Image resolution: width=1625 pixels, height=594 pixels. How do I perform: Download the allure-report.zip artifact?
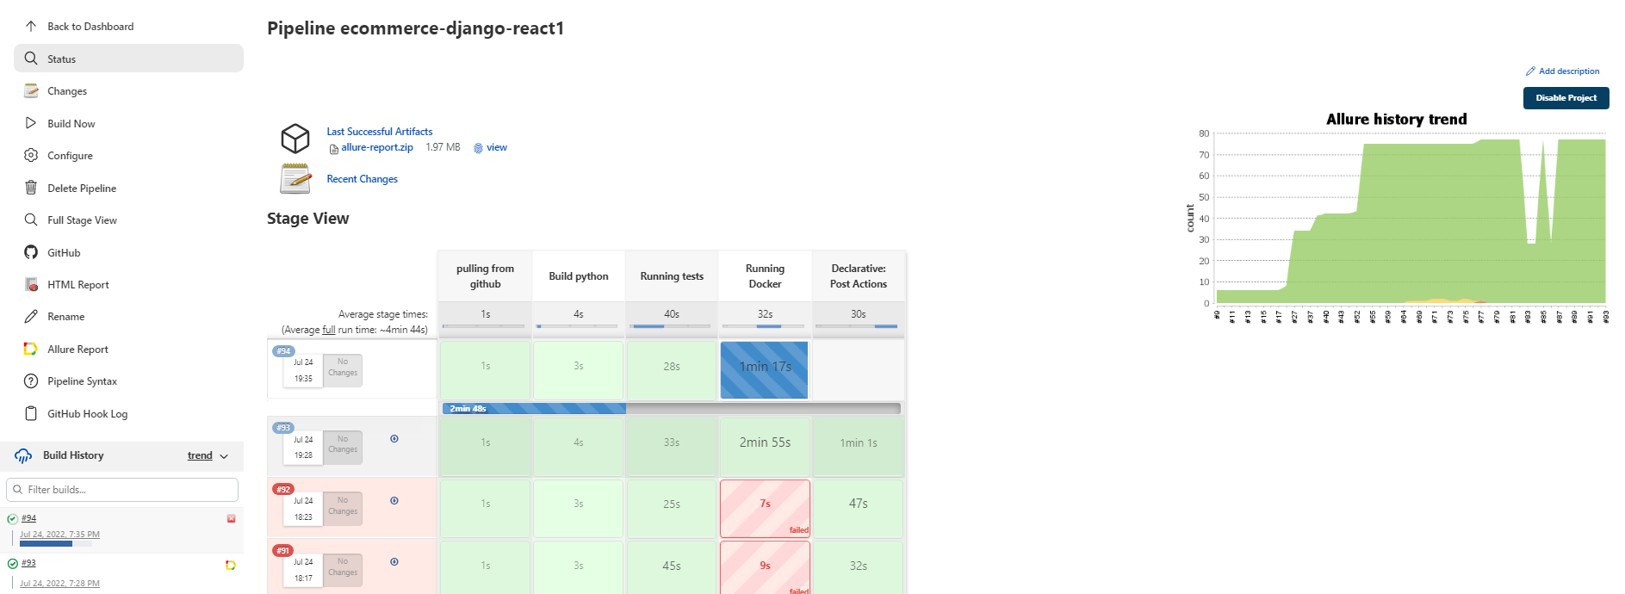coord(377,147)
